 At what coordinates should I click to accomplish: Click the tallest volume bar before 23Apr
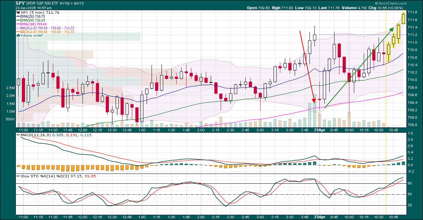[x=314, y=111]
